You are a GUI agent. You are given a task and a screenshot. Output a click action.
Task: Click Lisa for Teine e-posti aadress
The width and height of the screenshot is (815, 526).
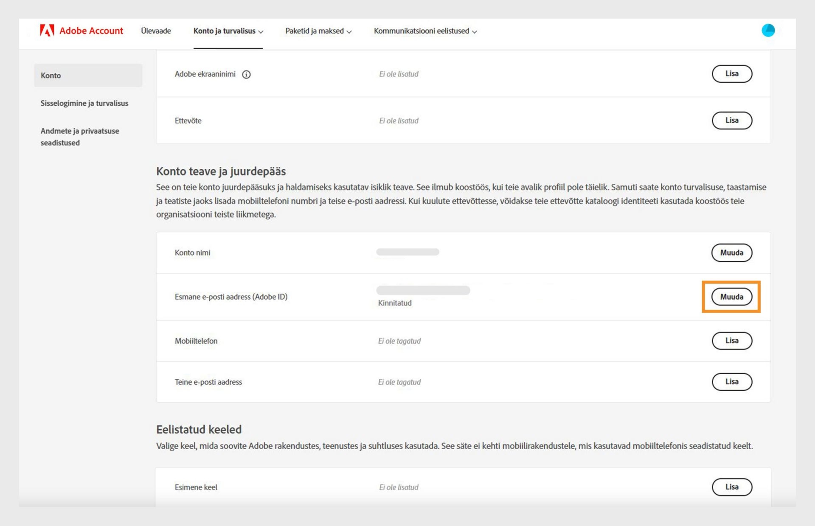click(731, 382)
